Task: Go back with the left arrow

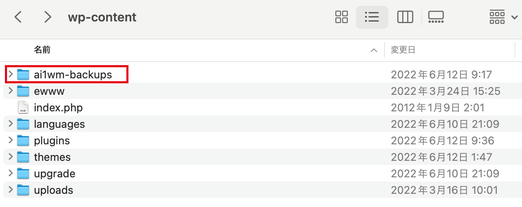Action: pos(18,17)
